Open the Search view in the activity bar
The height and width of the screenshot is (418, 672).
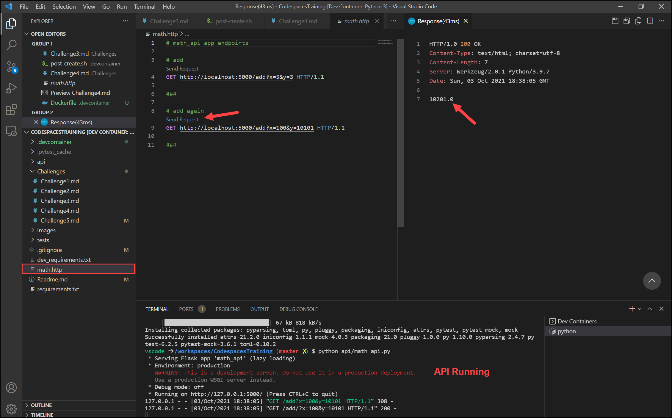[11, 45]
